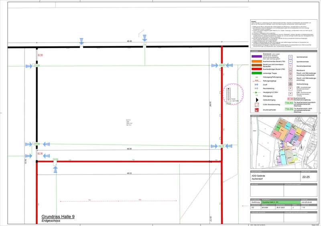Click the "Grundriss Halle 9" drawing title

[x=58, y=216]
